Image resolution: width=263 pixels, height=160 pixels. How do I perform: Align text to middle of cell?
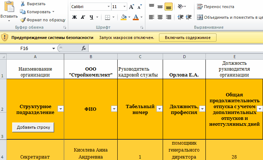pyautogui.click(x=160, y=7)
